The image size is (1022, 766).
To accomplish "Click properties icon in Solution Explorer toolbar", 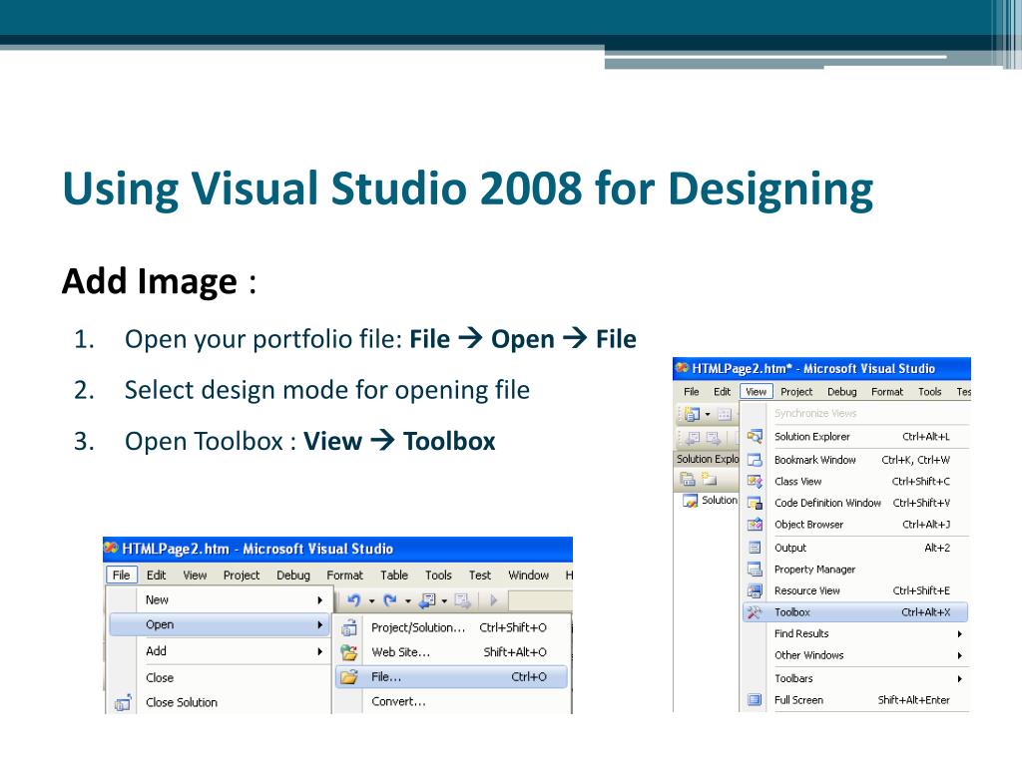I will [x=688, y=480].
